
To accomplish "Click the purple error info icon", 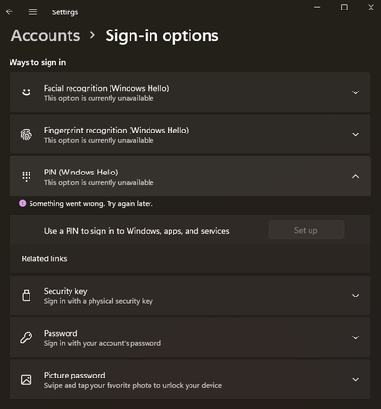I will coord(23,203).
